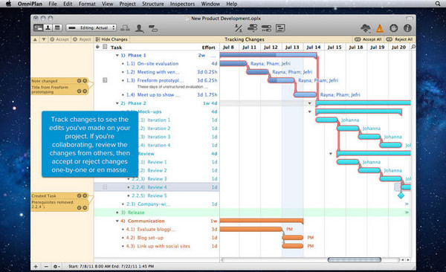Reject the 'Prerequisites removed' change

pos(85,207)
